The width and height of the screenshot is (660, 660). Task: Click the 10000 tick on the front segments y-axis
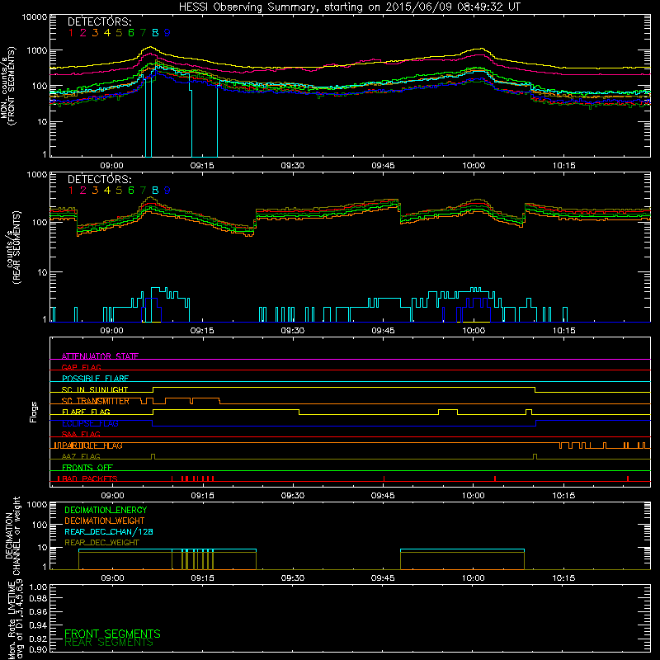pyautogui.click(x=35, y=17)
